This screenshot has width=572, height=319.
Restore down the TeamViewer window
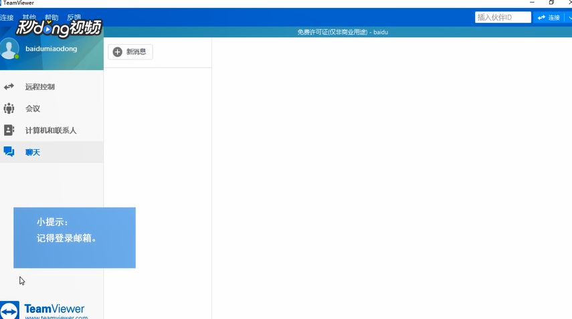(551, 3)
